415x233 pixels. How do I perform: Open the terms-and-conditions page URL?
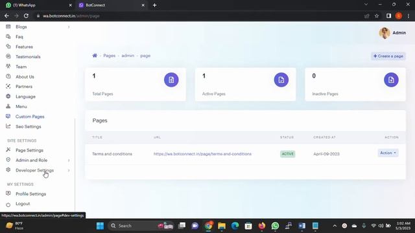(x=202, y=154)
